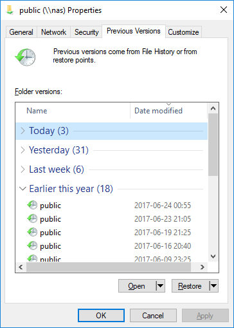Click the vertical scrollbar down arrow
Viewport: 234px width, 328px height.
(213, 256)
